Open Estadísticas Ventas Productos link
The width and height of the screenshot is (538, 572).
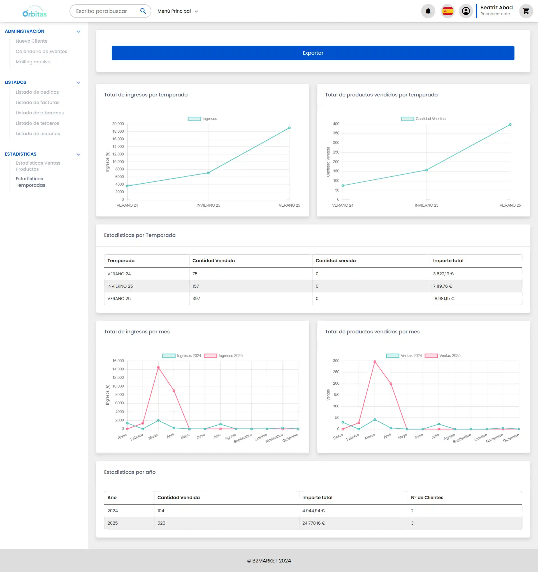click(38, 166)
